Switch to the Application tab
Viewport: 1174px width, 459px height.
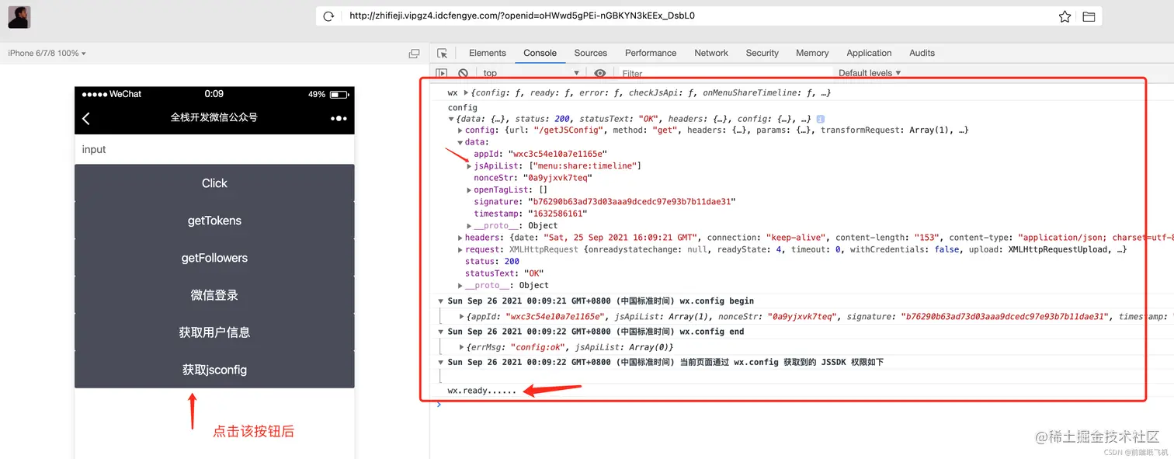869,53
